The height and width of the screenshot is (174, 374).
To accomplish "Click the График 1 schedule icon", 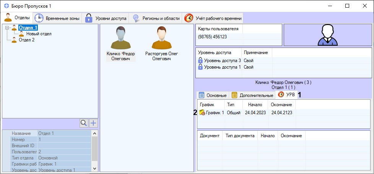I will pos(202,113).
